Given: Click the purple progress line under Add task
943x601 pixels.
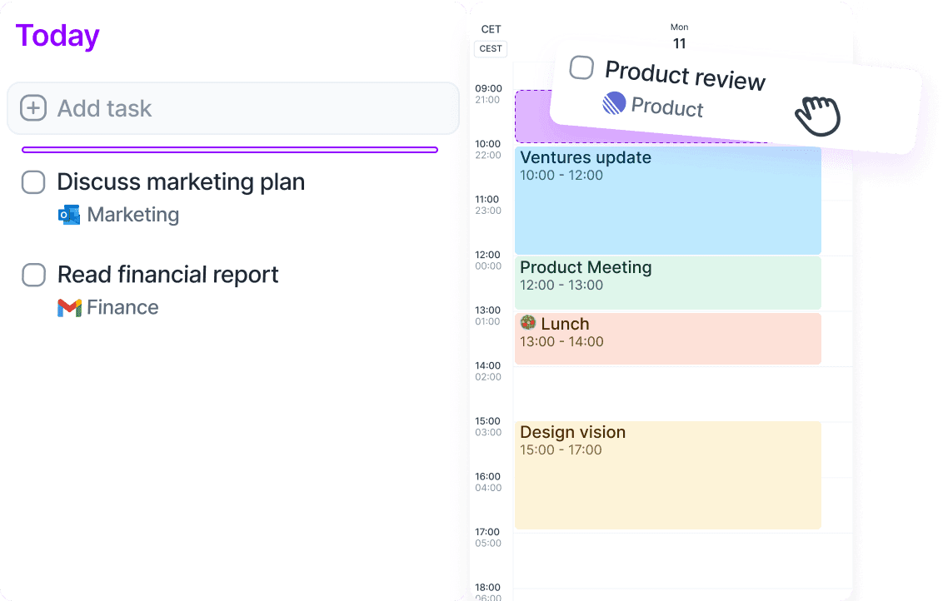Looking at the screenshot, I should [x=231, y=149].
